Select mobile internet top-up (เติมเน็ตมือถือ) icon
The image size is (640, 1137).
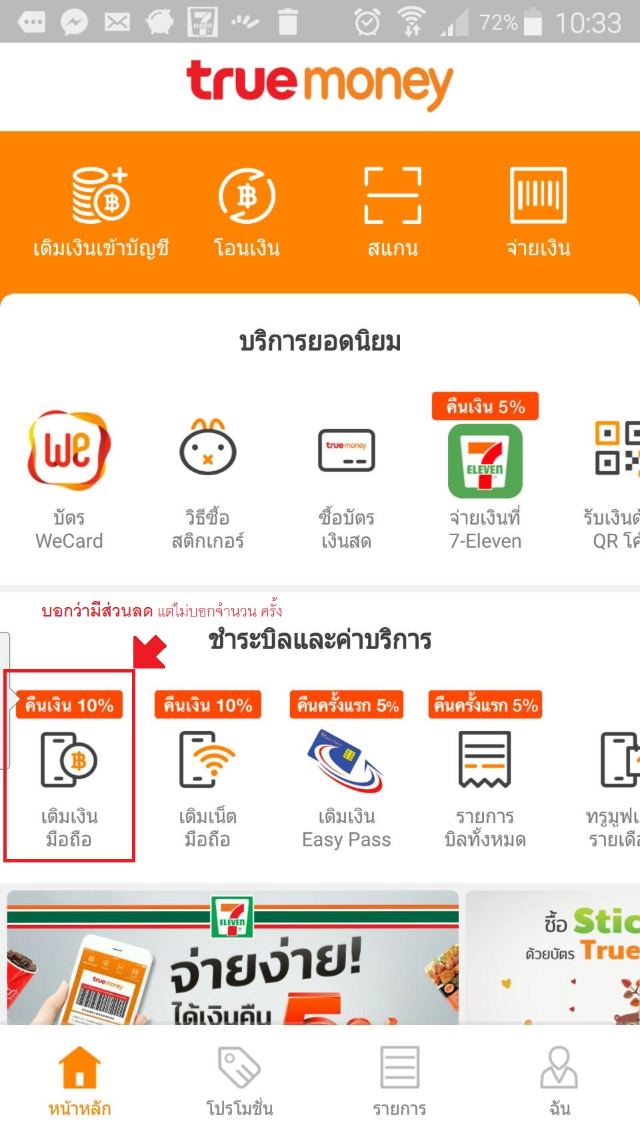point(207,759)
